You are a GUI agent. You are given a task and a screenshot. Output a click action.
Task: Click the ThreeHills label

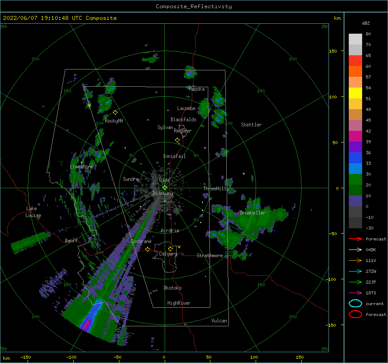(x=216, y=189)
